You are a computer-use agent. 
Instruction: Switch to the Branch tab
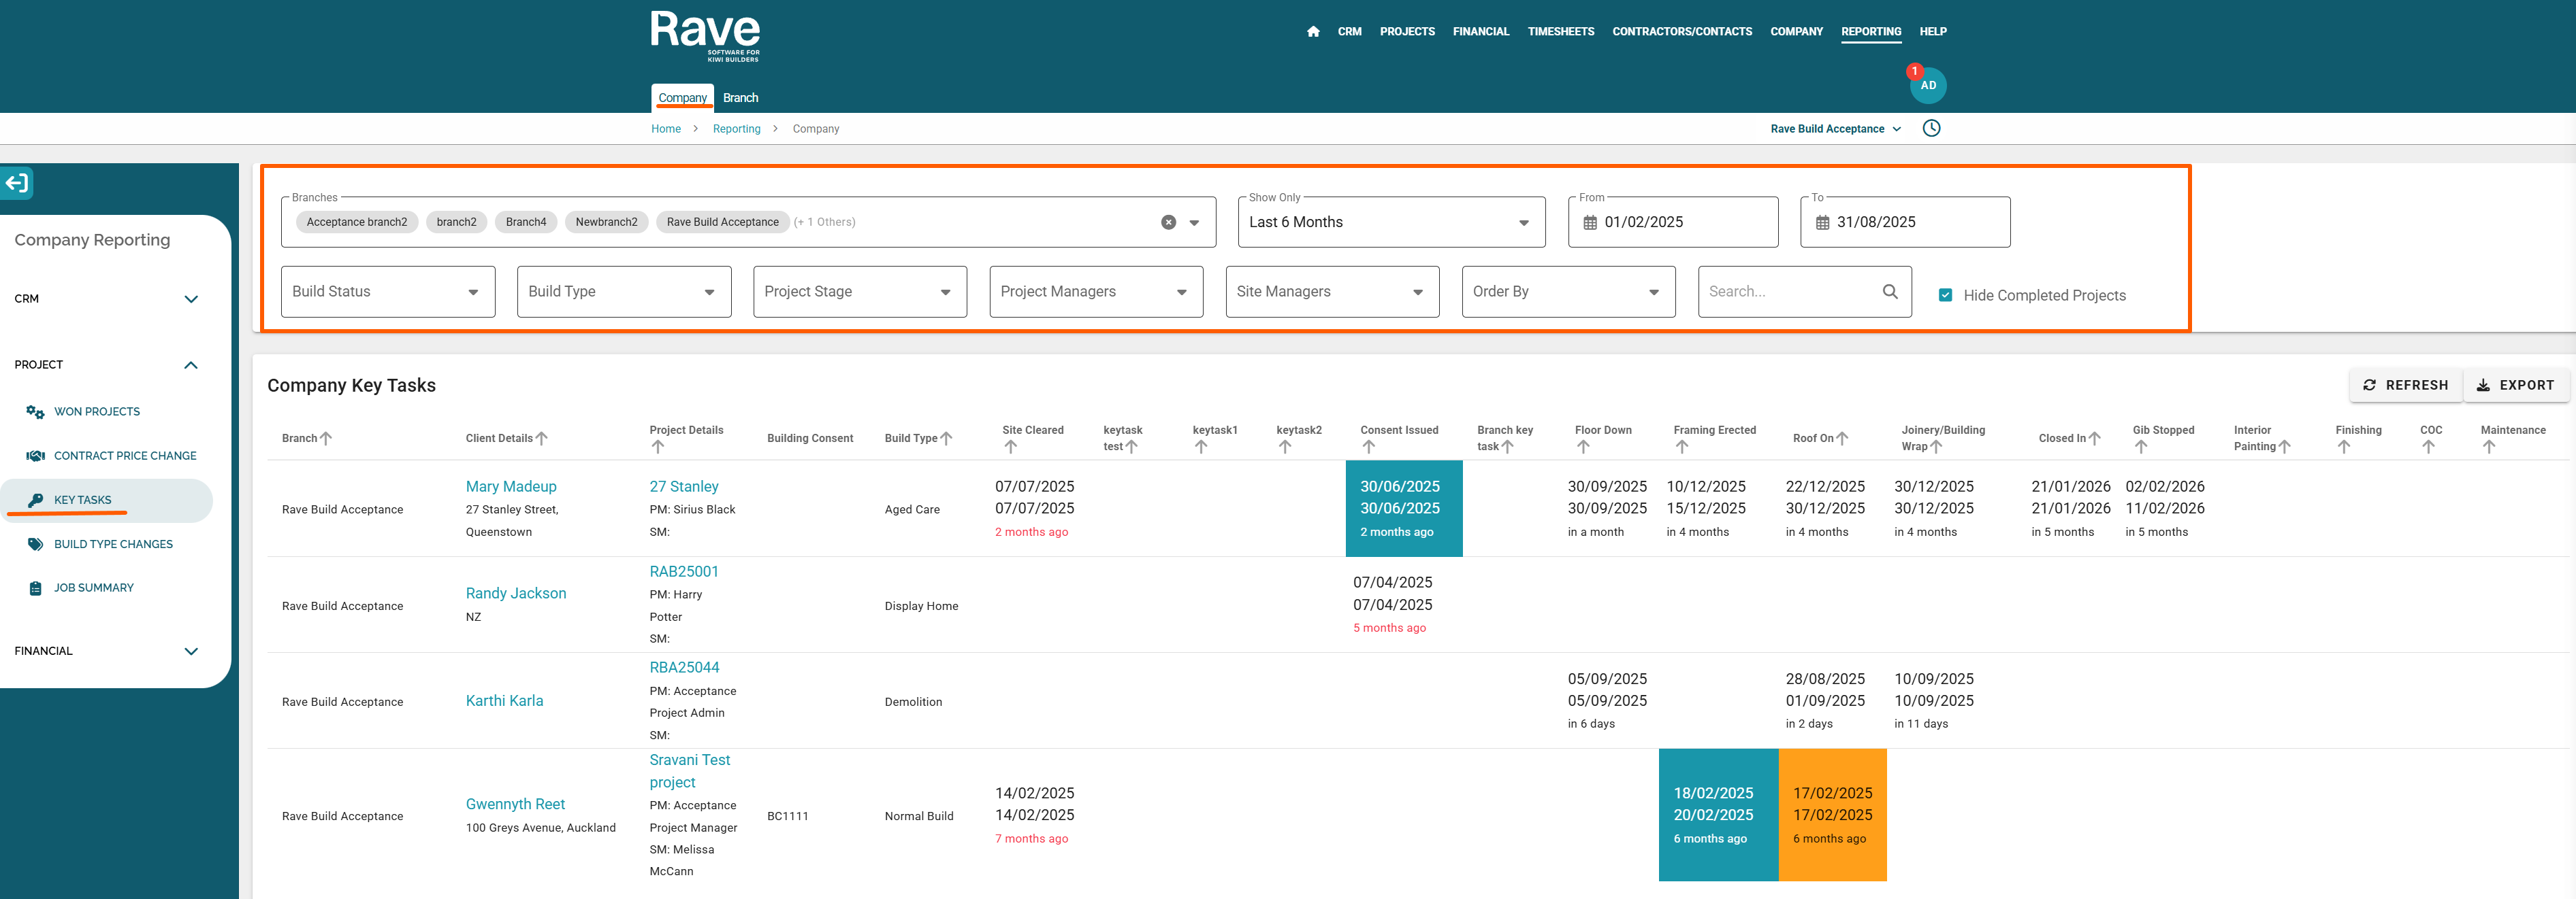(740, 98)
